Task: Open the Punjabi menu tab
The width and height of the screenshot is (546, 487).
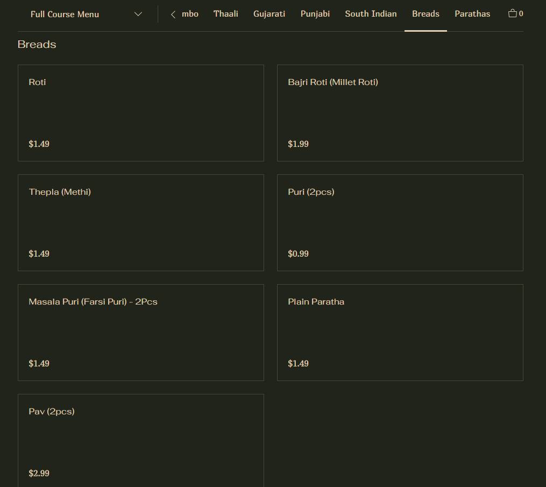Action: coord(315,14)
